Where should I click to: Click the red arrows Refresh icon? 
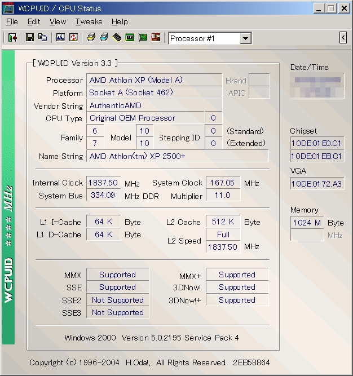coord(73,38)
